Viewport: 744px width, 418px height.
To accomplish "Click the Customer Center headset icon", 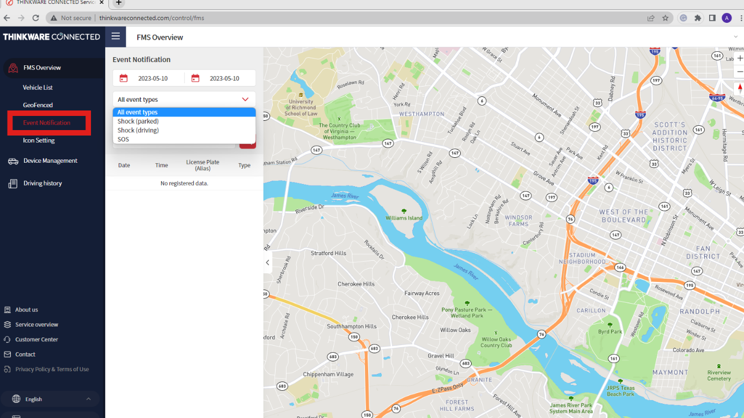I will pos(8,339).
